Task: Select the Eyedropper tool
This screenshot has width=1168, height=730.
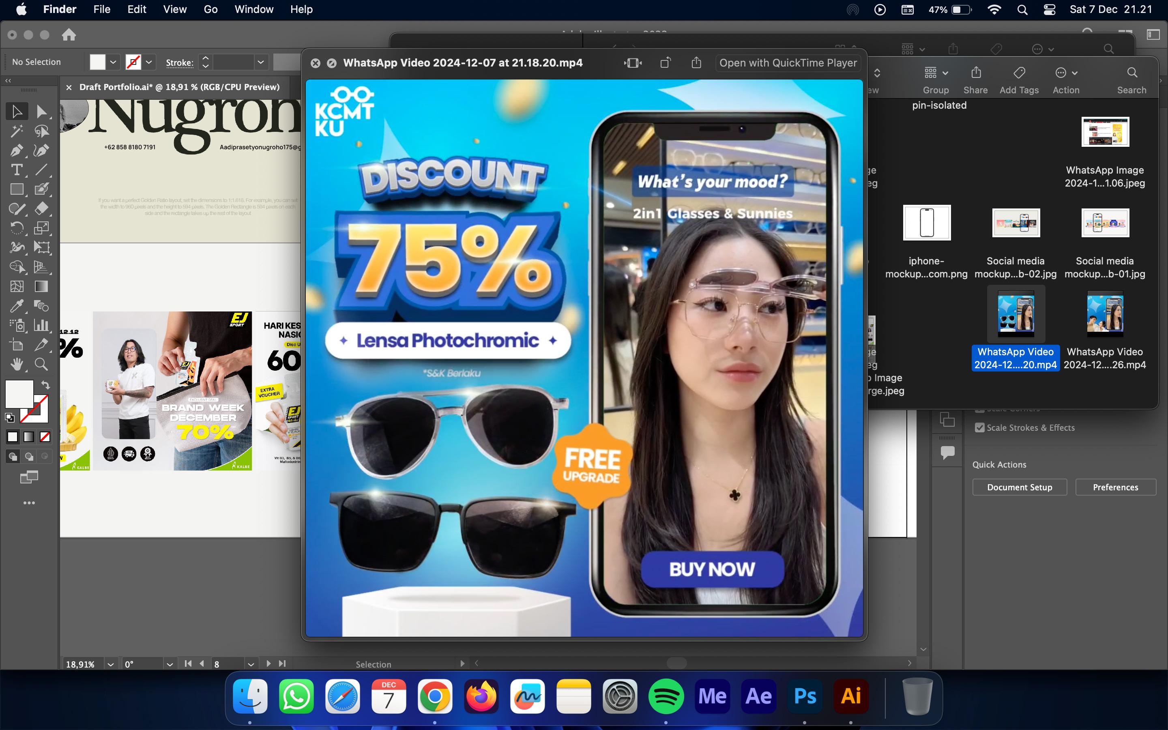Action: [x=16, y=306]
